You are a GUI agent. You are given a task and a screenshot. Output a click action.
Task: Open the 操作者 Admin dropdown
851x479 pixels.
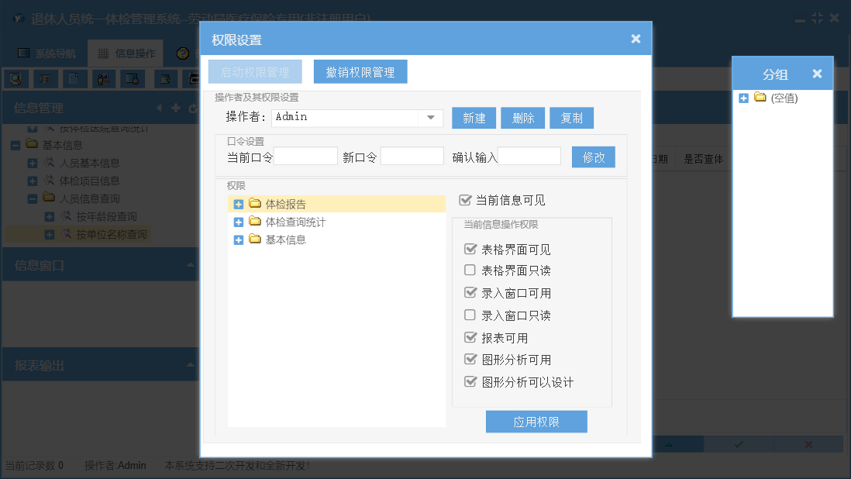(430, 118)
